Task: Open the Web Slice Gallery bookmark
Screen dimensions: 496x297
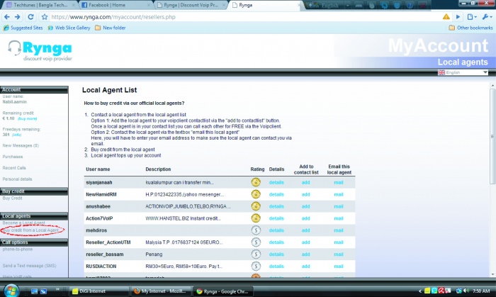Action: (x=69, y=28)
